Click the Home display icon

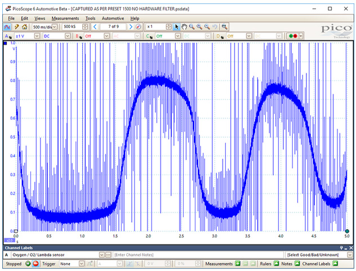25,27
